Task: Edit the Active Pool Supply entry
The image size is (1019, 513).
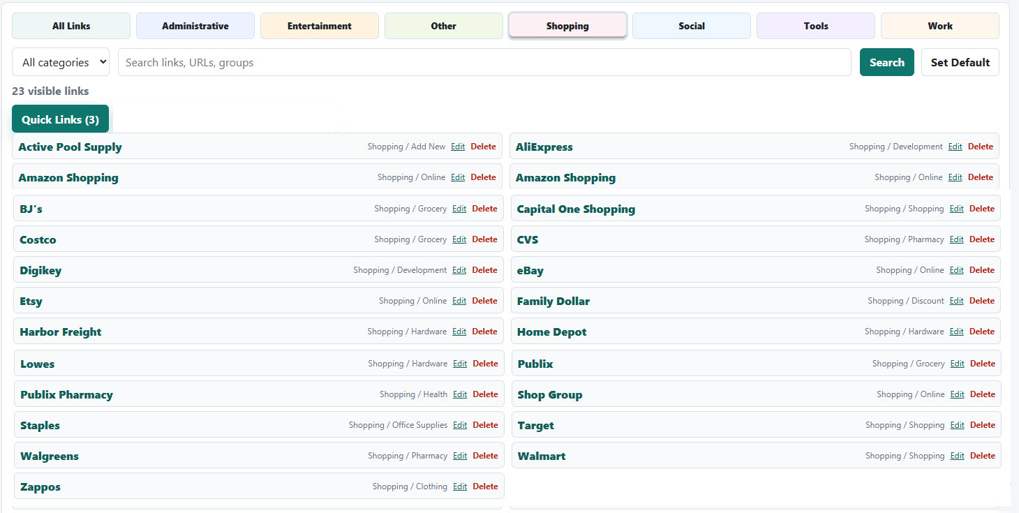Action: pos(458,147)
